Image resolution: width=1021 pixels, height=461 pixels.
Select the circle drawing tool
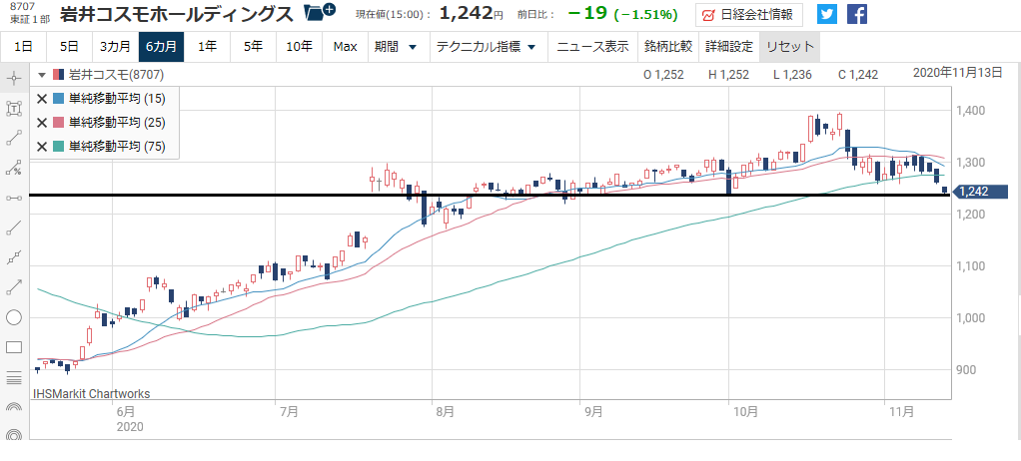tap(14, 317)
